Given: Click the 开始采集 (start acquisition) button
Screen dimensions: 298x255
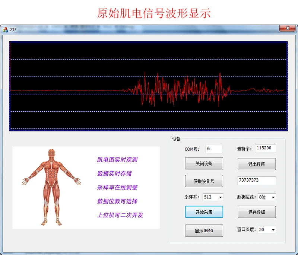Looking at the screenshot, I should 204,211.
